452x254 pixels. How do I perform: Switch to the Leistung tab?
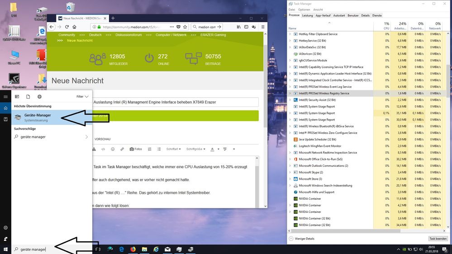click(307, 15)
